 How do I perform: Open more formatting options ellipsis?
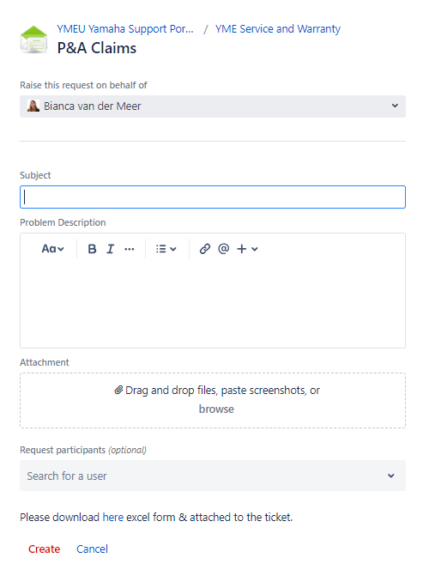click(130, 249)
